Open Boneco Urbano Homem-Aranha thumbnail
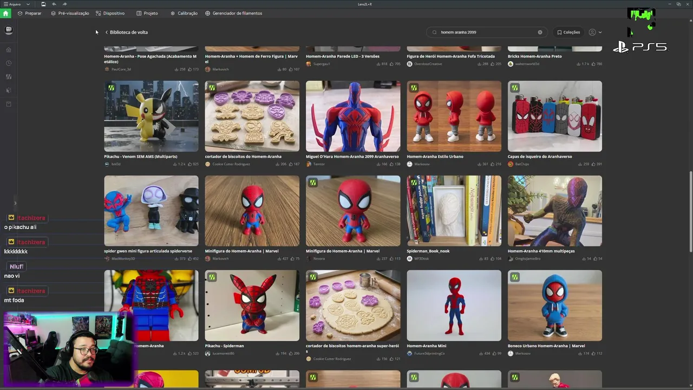The image size is (693, 390). (555, 305)
